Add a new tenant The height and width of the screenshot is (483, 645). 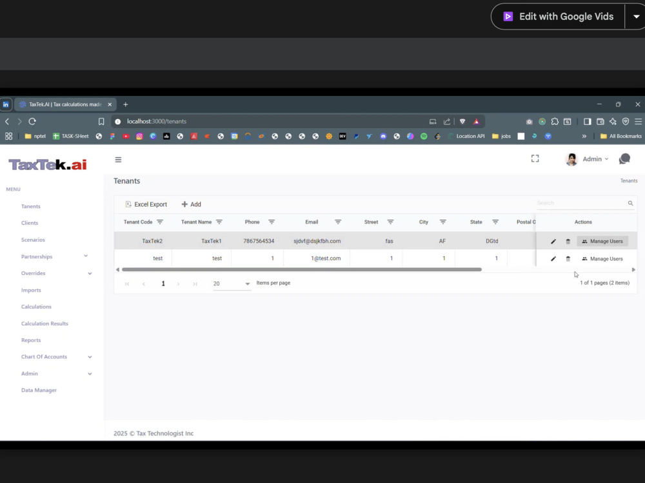coord(192,204)
